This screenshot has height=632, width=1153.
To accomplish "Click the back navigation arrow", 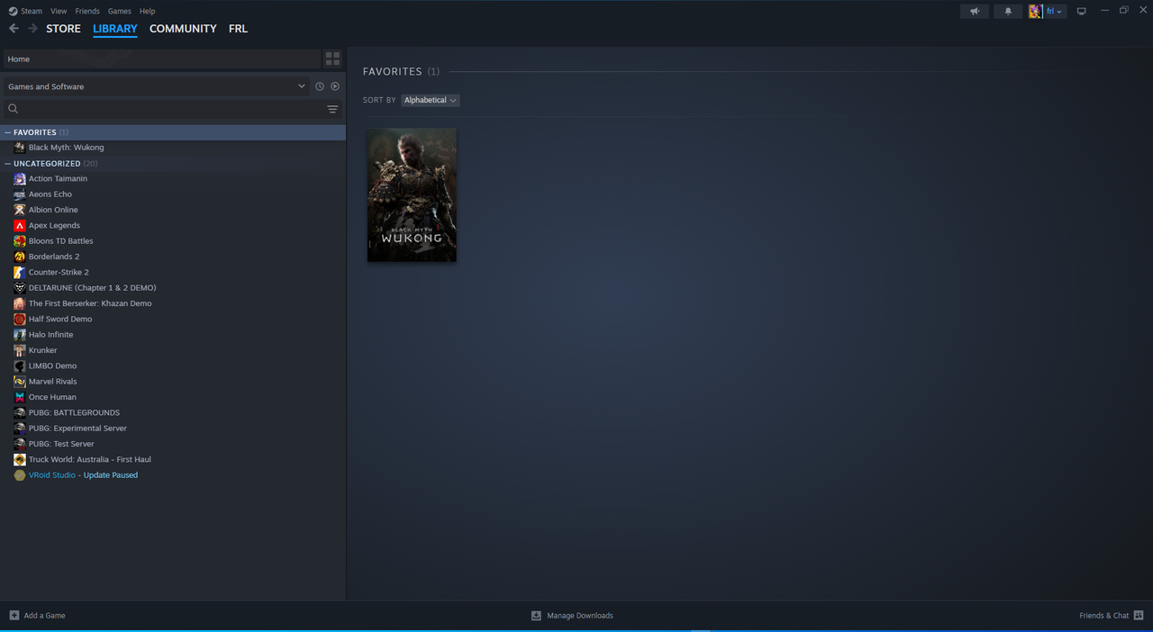I will point(14,29).
